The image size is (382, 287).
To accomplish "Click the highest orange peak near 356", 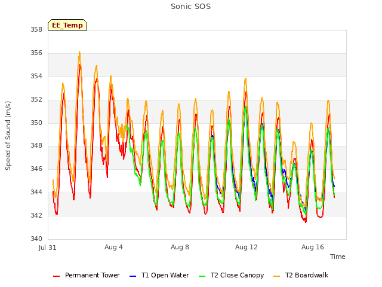I will (79, 52).
